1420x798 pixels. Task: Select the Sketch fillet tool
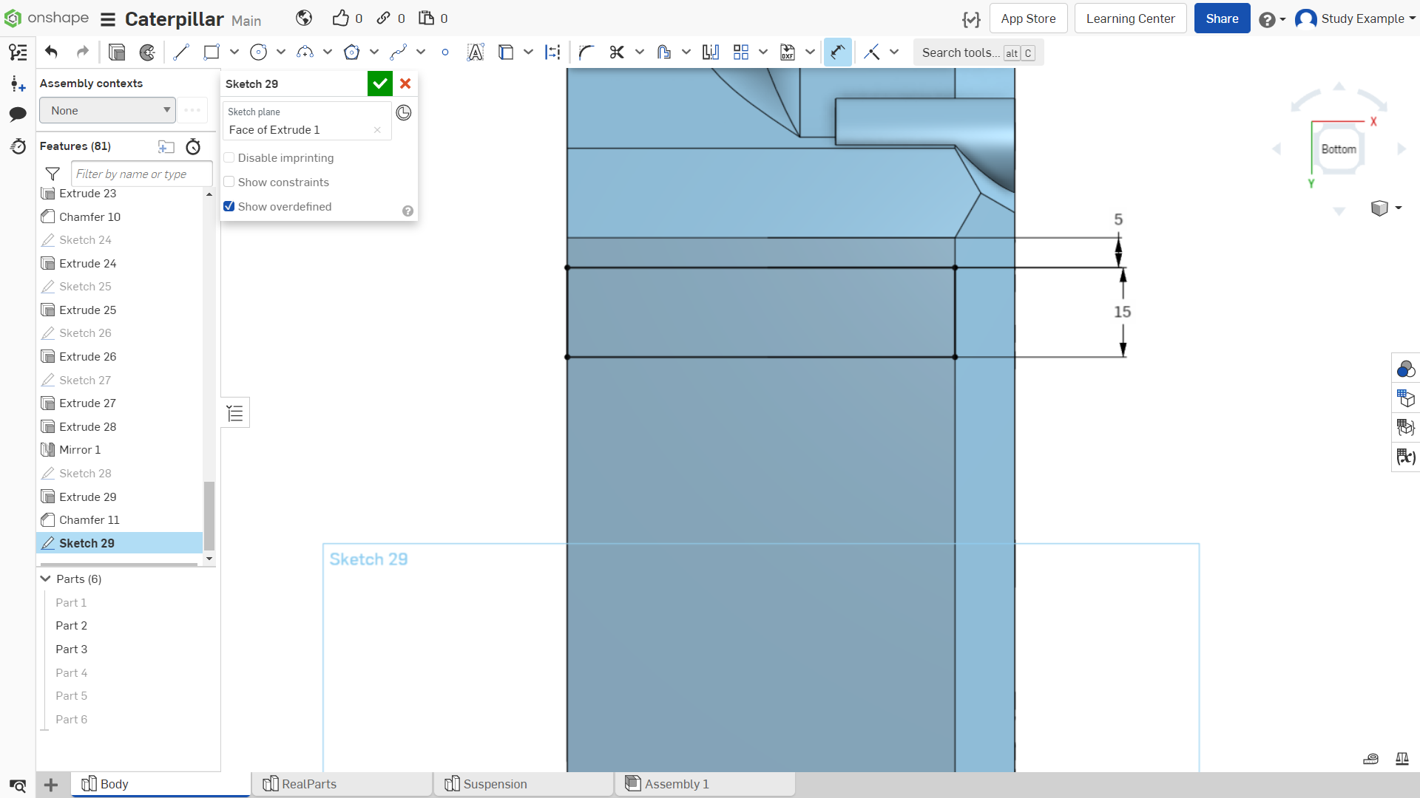(x=586, y=52)
